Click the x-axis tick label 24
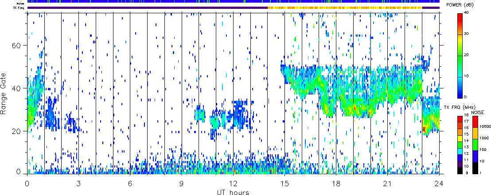The height and width of the screenshot is (195, 491). [x=439, y=184]
